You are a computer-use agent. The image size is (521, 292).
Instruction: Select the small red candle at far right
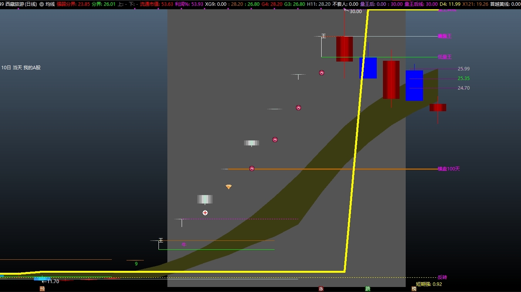tap(438, 107)
